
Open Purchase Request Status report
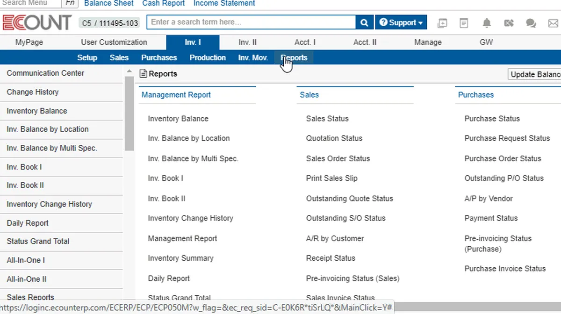[507, 138]
